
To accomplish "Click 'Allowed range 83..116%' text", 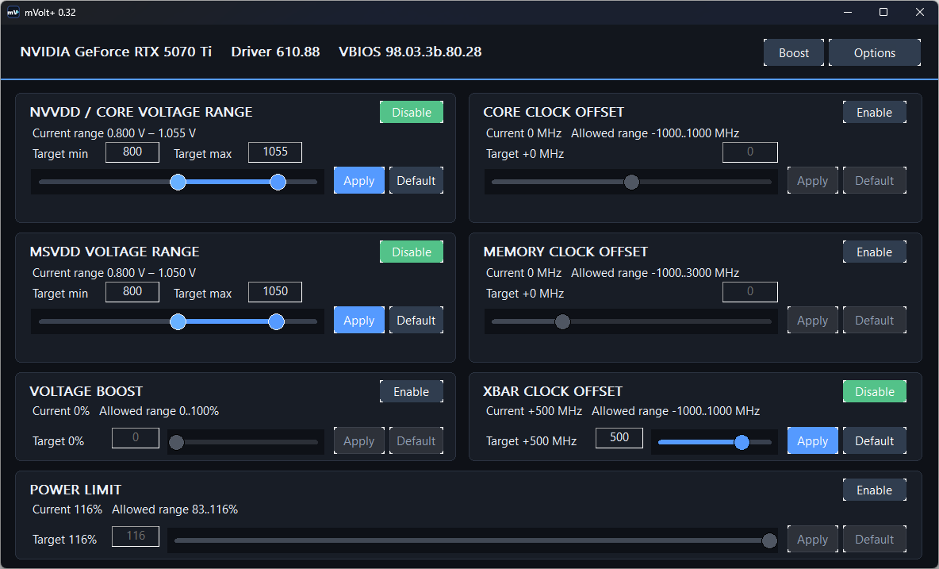I will coord(174,509).
